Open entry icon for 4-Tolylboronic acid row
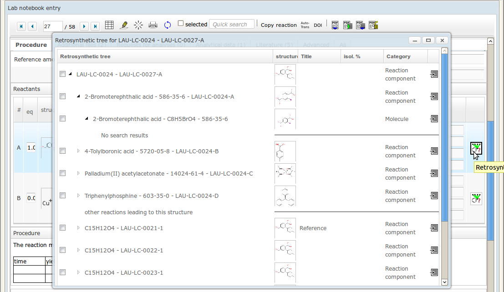The width and height of the screenshot is (504, 292). 434,151
